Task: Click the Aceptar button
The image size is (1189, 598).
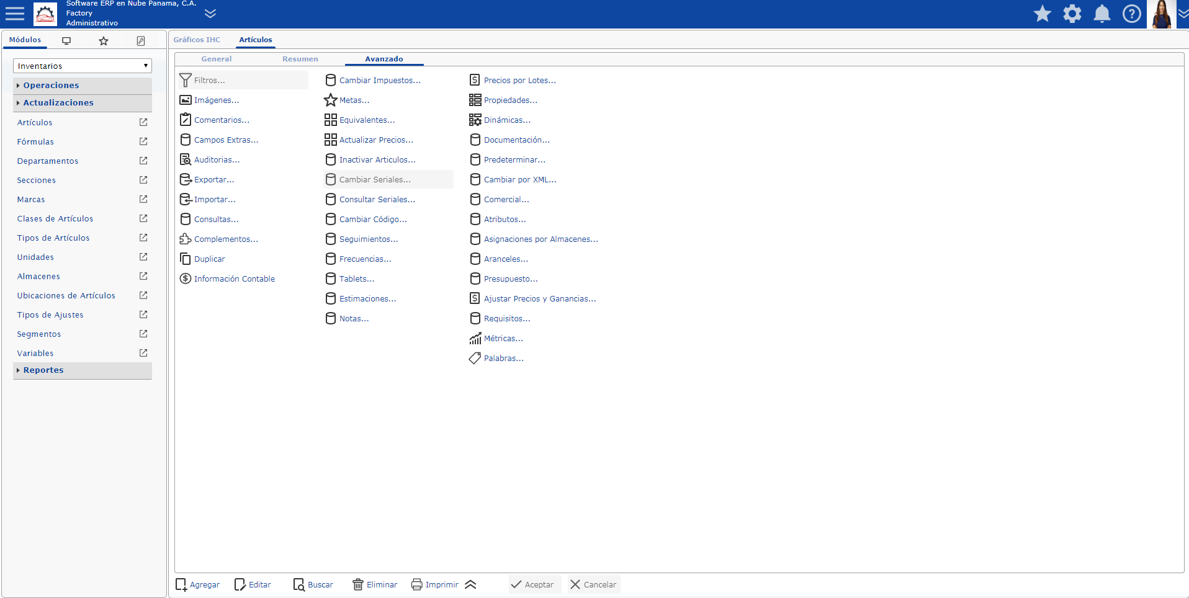Action: click(x=533, y=585)
